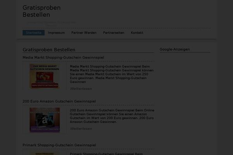Click the Amazon Gutschein thumbnail image
233x155 pixels.
pos(45,120)
